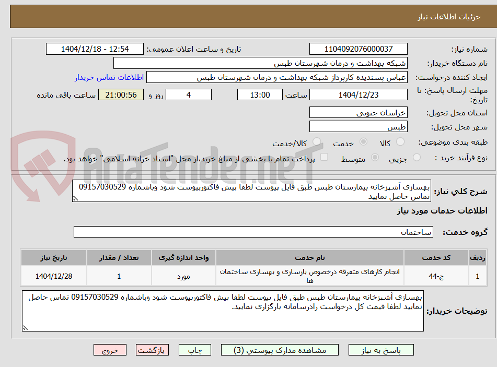Image resolution: width=497 pixels, height=367 pixels.
Task: Open مشاهده مدارک پیوستی (3) attachments
Action: coord(280,350)
